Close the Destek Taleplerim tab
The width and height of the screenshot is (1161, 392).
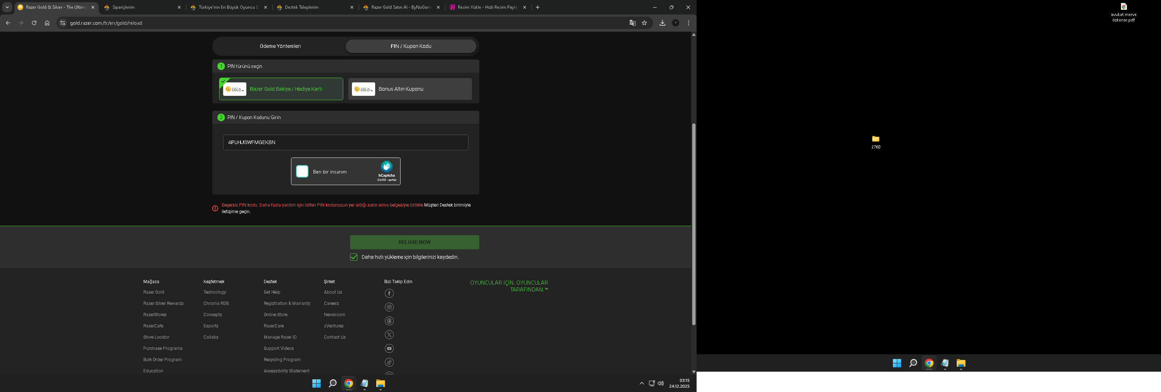click(352, 7)
